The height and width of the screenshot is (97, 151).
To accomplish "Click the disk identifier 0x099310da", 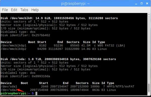I will 41,76.
